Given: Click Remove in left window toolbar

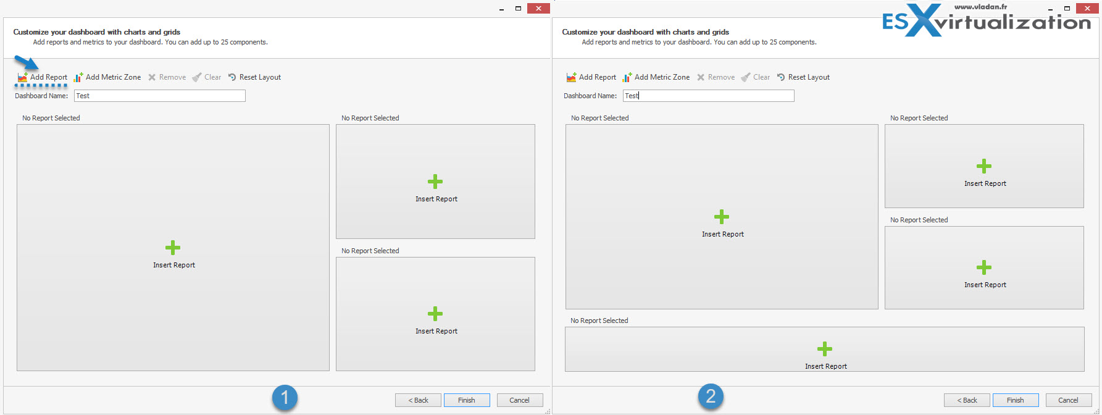Looking at the screenshot, I should [167, 77].
